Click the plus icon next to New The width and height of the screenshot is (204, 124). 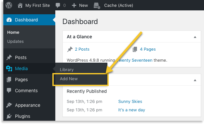(x=74, y=6)
